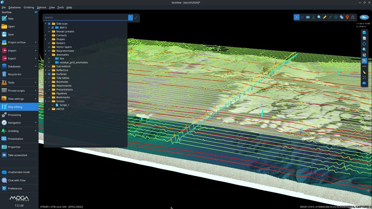This screenshot has width=372, height=209.
Task: Select the red location pin tool
Action: [x=347, y=17]
